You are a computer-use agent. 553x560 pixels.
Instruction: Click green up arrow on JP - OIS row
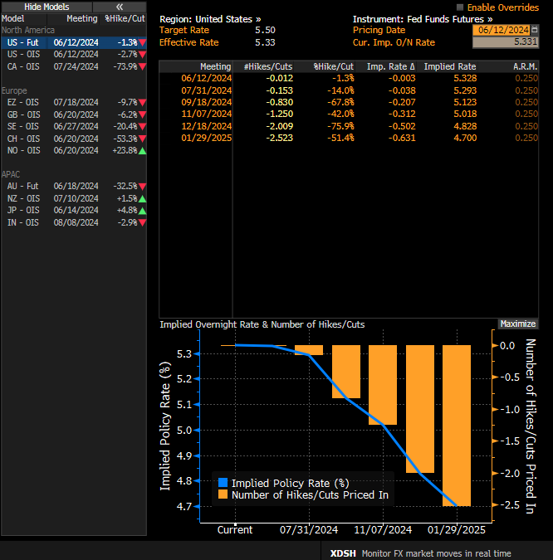(142, 211)
